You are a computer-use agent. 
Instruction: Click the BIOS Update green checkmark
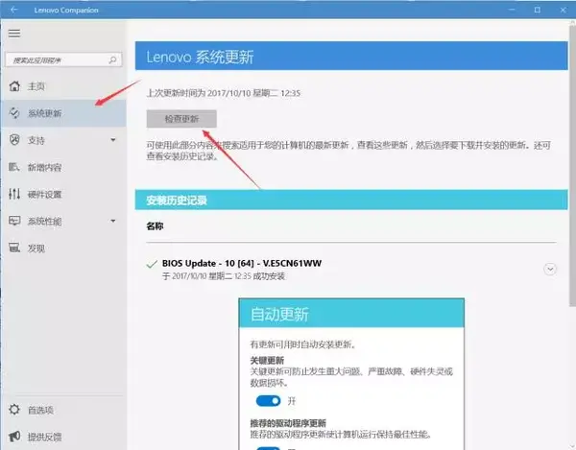tap(152, 264)
